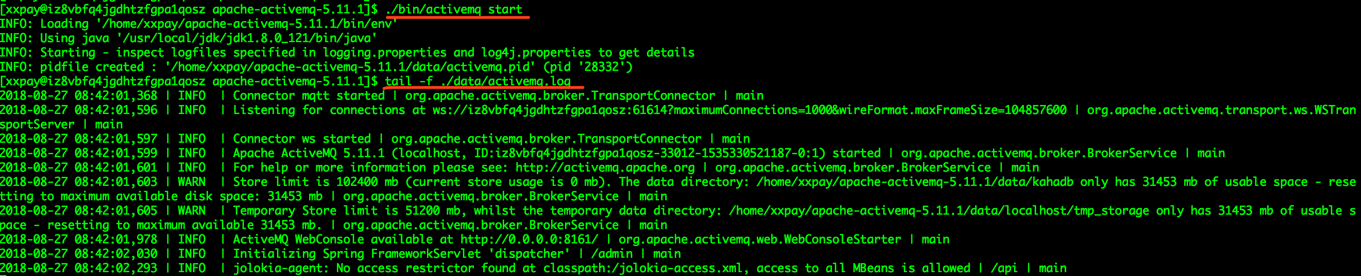Click the java path /usr/local/jdk/jdk1.8.0_121/bin/java
The width and height of the screenshot is (1361, 276).
[247, 38]
